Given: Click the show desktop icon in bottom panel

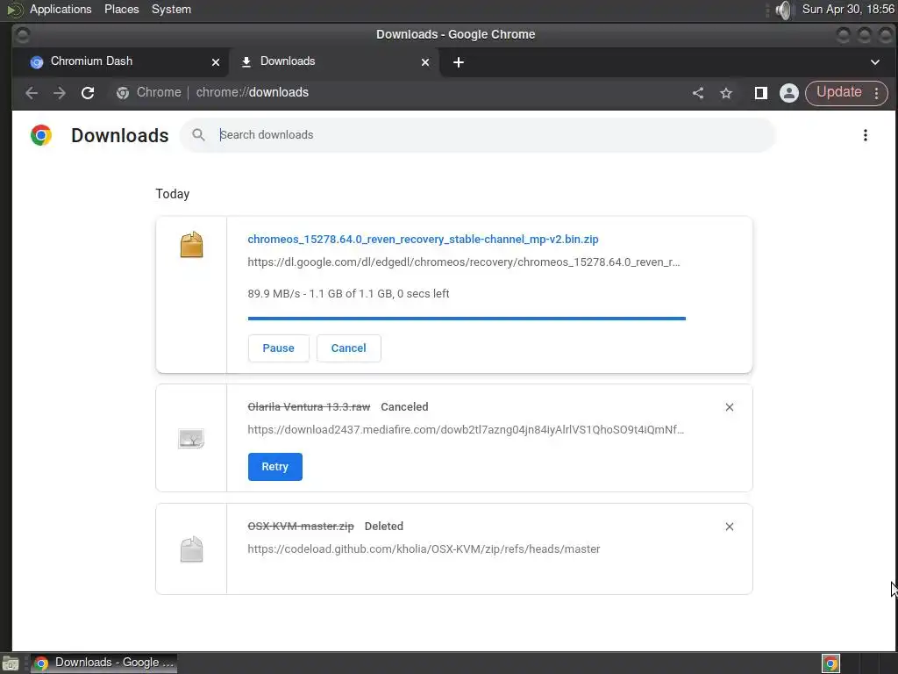Looking at the screenshot, I should 11,663.
